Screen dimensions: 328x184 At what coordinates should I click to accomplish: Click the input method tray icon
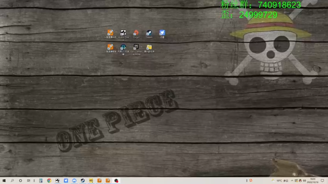click(x=296, y=181)
